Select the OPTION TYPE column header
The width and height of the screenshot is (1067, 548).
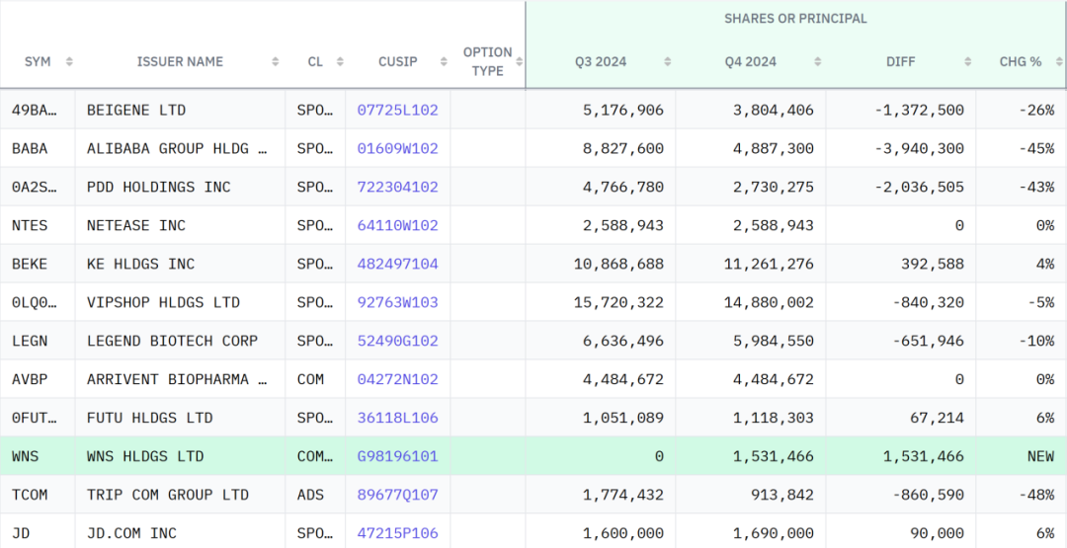(488, 61)
